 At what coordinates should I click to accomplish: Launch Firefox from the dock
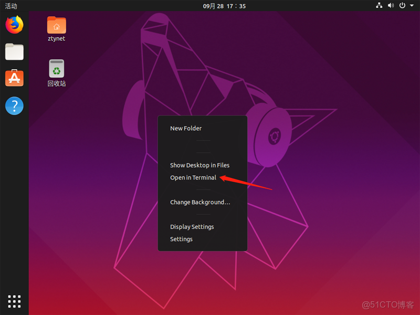tap(15, 25)
